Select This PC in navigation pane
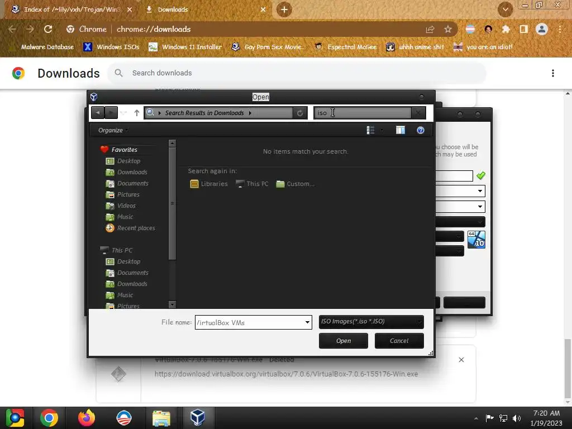This screenshot has width=572, height=429. pyautogui.click(x=116, y=250)
